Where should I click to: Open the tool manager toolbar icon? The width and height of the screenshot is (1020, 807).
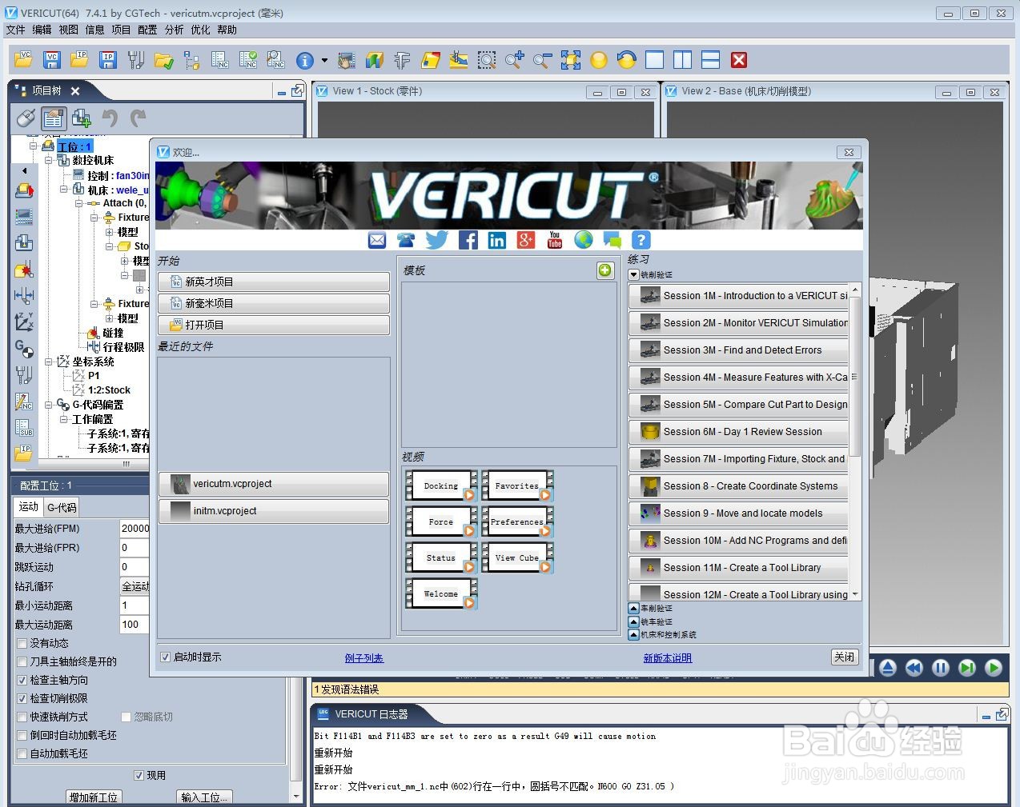pyautogui.click(x=136, y=60)
